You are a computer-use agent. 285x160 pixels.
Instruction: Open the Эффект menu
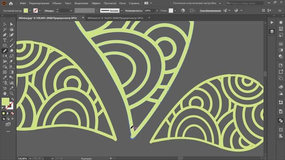tap(96, 3)
